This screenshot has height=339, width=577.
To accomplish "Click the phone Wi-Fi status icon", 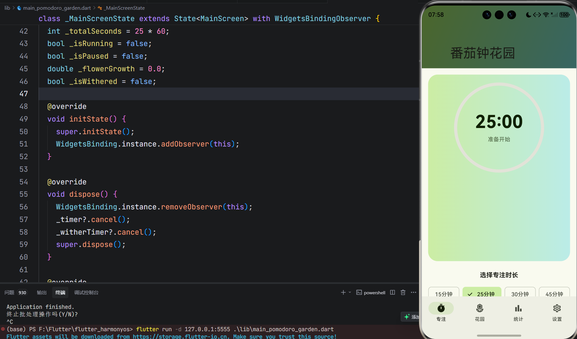I will pyautogui.click(x=546, y=15).
